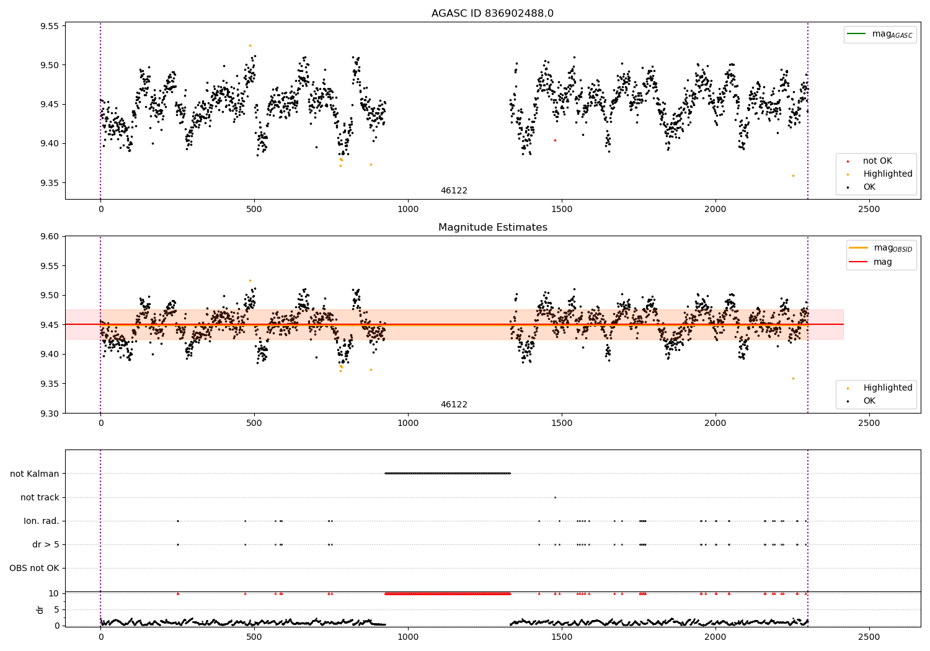This screenshot has width=930, height=651.
Task: Click the 'not track' row label
Action: pyautogui.click(x=40, y=497)
